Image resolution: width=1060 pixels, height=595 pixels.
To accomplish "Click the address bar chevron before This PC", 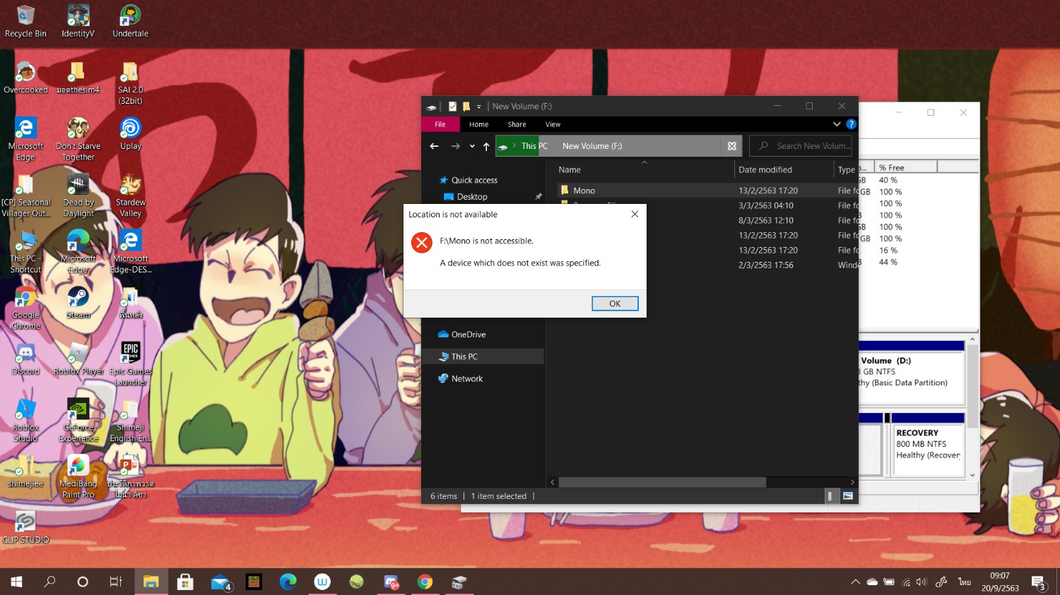I will (514, 146).
